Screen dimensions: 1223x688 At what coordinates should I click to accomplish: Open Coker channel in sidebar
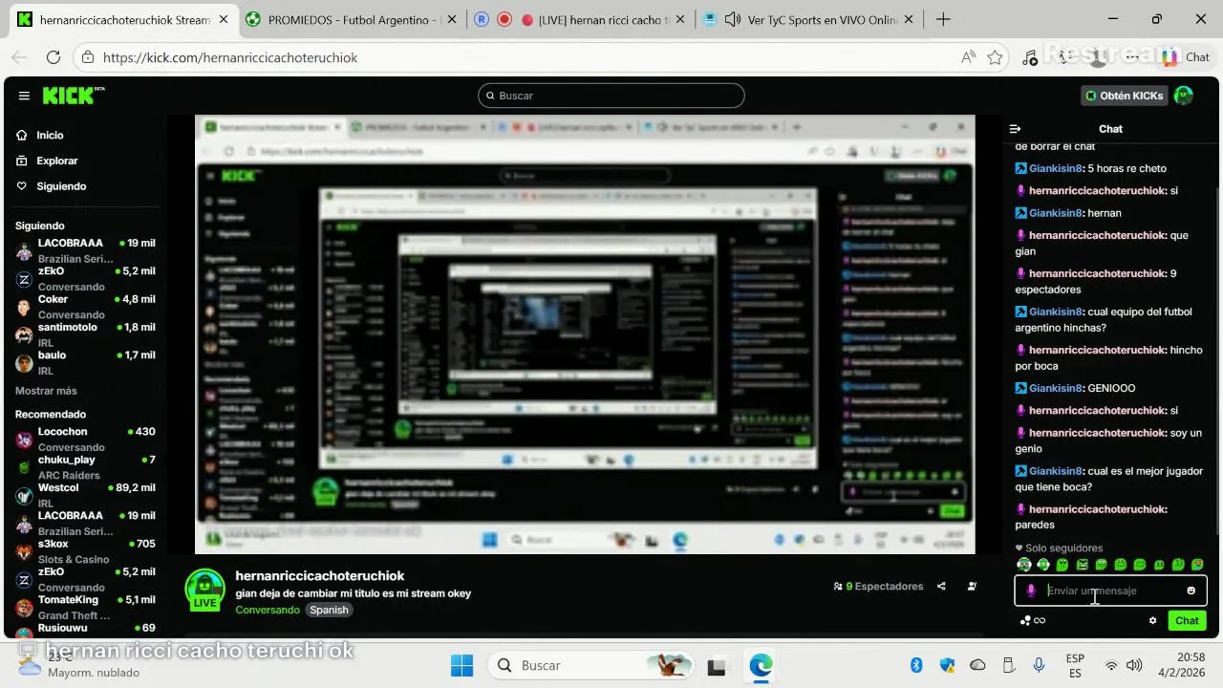coord(86,306)
